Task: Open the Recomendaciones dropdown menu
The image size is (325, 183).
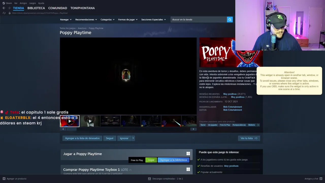Action: [86, 20]
